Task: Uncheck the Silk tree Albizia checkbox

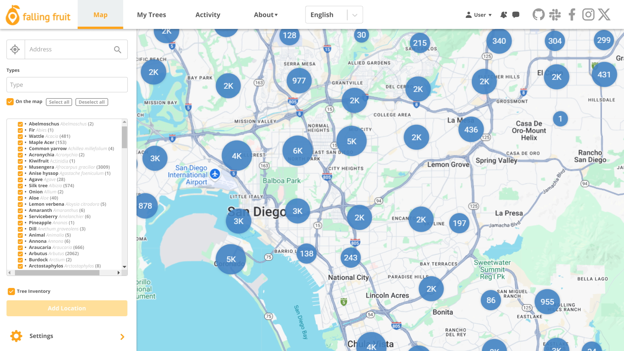Action: pos(20,186)
